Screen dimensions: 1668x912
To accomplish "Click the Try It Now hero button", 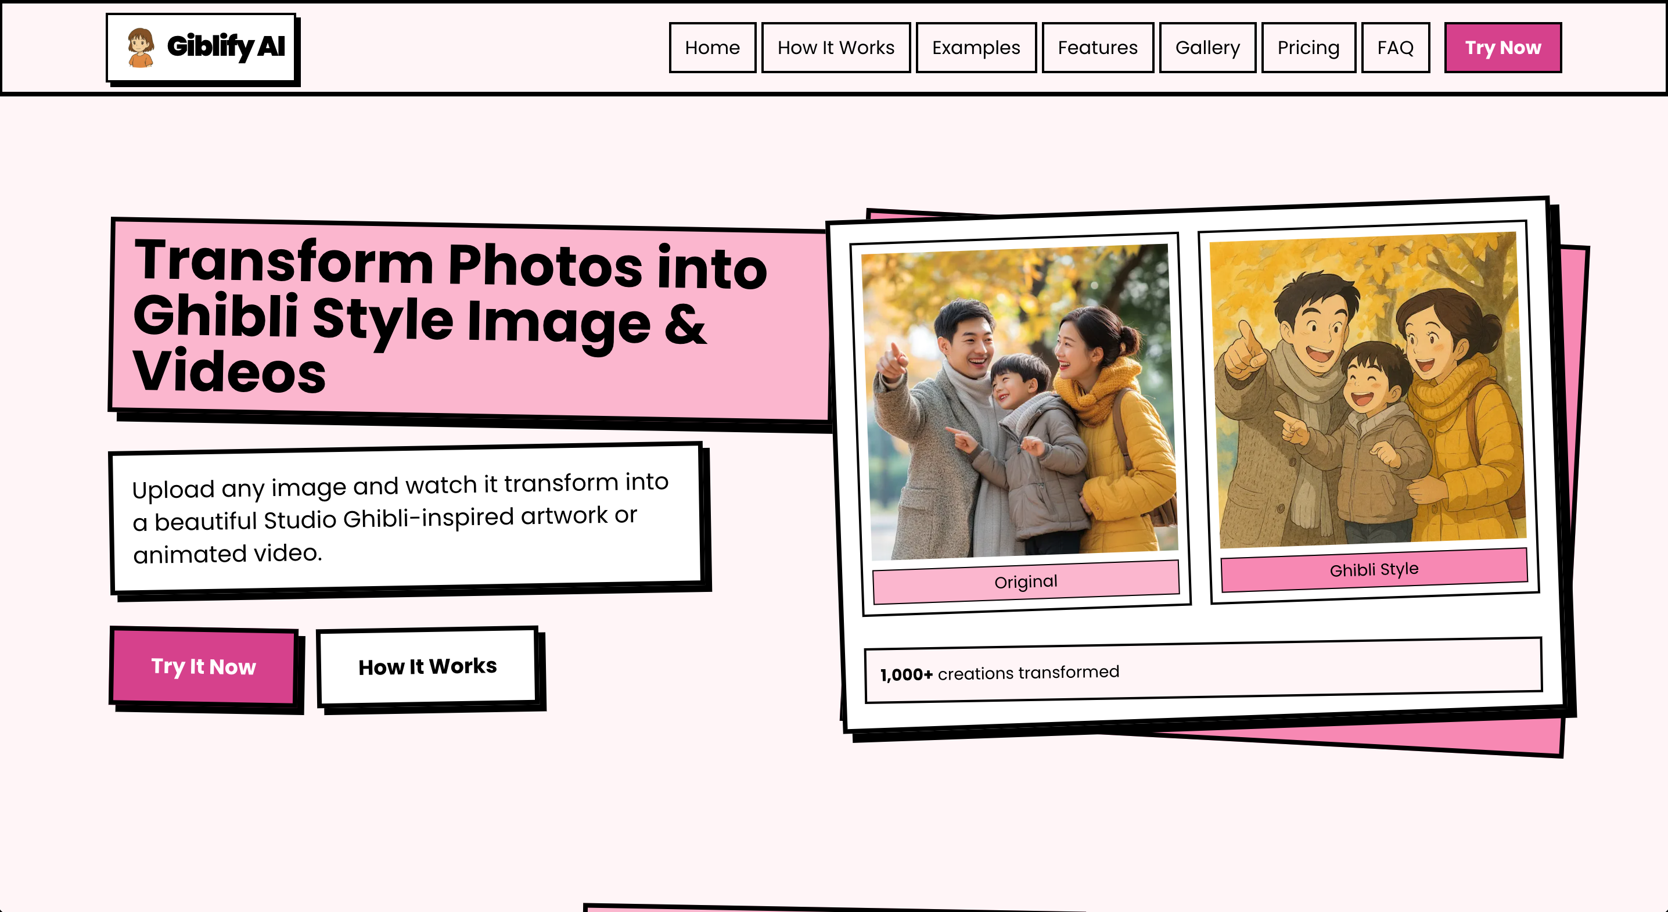I will coord(203,666).
